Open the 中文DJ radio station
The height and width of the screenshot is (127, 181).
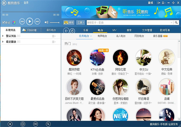coord(143,58)
